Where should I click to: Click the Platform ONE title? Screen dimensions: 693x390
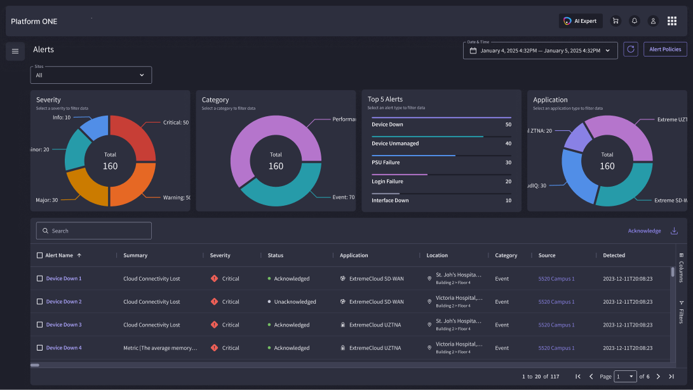34,21
